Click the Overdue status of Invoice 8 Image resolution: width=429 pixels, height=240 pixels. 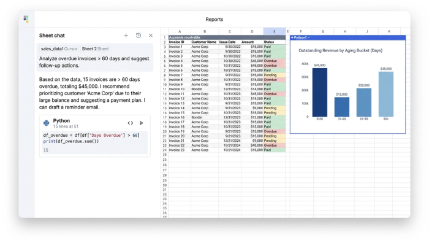click(275, 80)
